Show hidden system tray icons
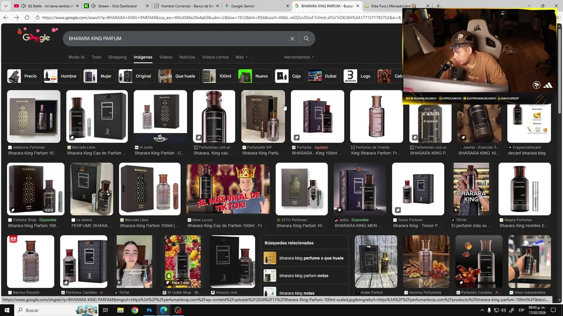This screenshot has height=316, width=563. (x=482, y=310)
